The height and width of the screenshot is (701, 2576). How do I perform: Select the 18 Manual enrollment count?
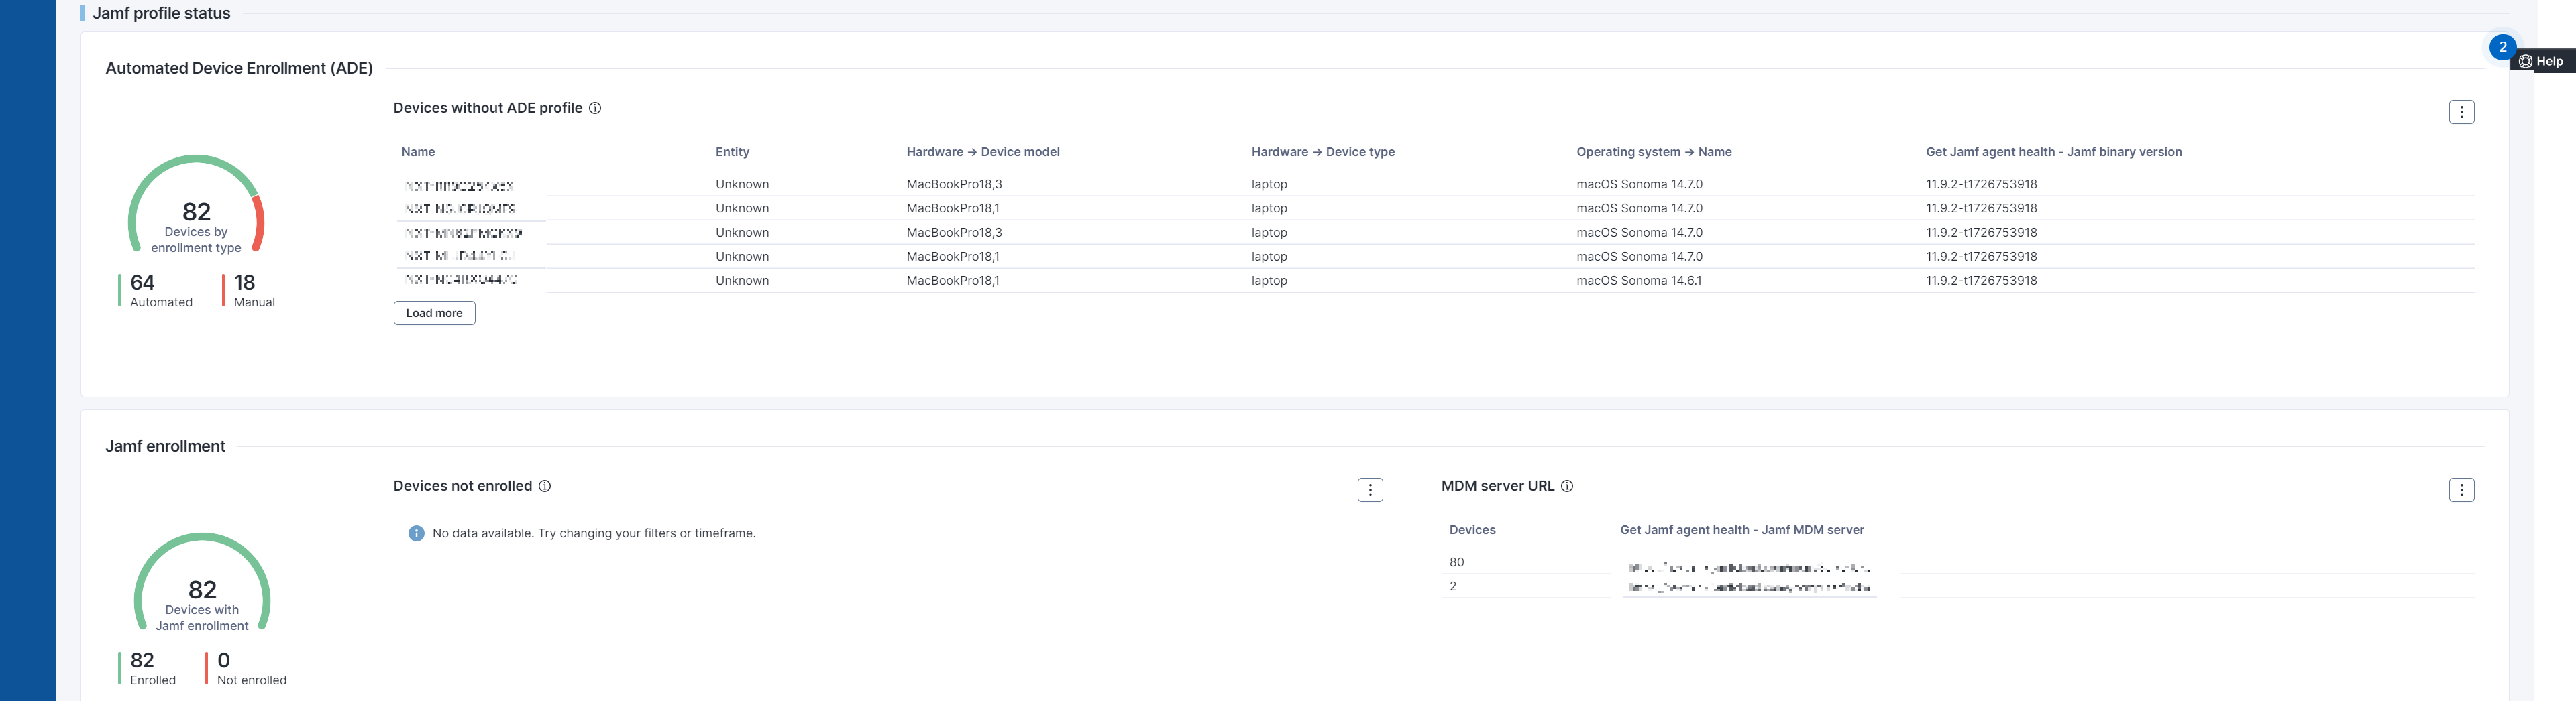[246, 290]
